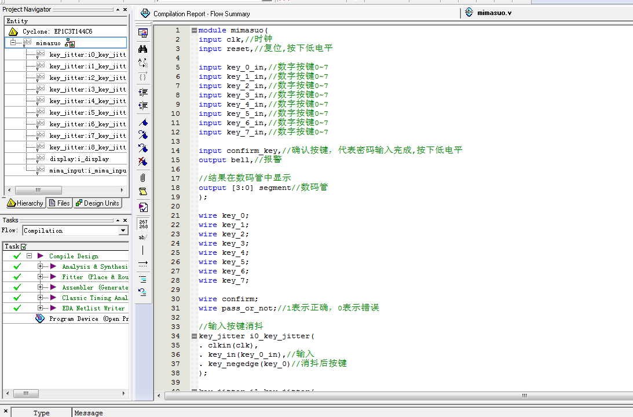The width and height of the screenshot is (633, 417).
Task: Open the Flow Compilation dropdown
Action: (123, 231)
